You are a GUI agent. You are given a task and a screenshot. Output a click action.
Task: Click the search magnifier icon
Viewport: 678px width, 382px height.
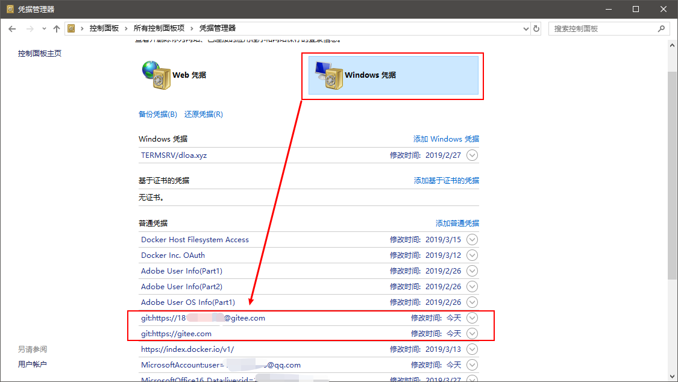coord(661,28)
